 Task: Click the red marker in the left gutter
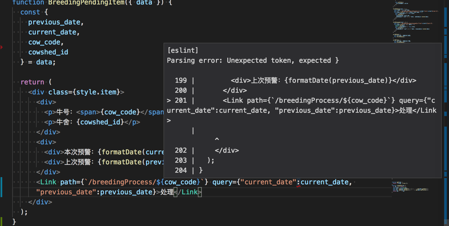2,47
